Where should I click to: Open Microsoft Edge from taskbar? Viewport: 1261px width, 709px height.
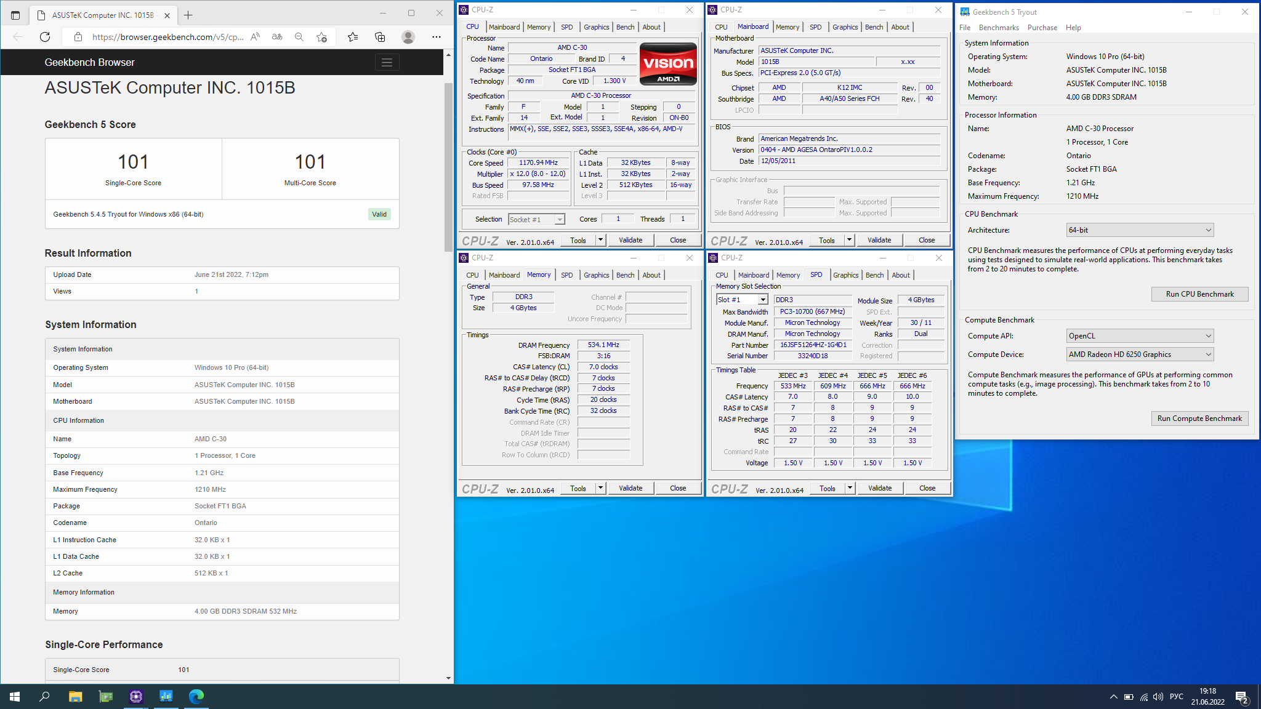click(196, 697)
